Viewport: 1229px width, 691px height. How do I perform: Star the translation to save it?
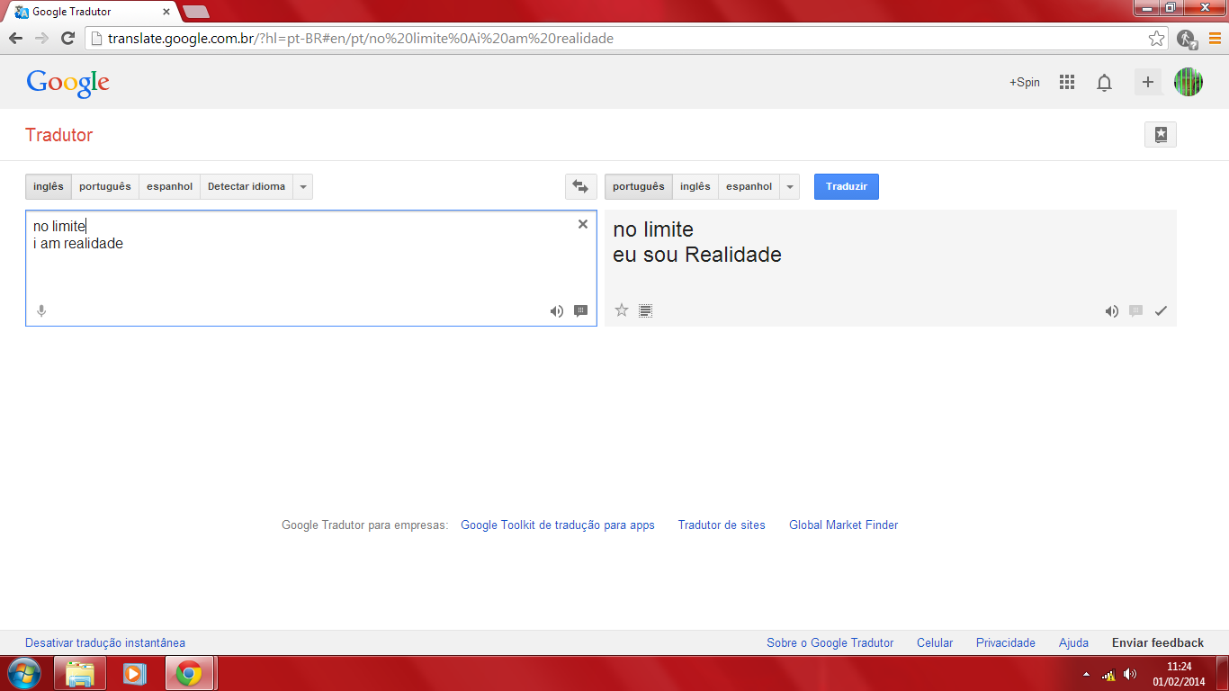point(622,310)
